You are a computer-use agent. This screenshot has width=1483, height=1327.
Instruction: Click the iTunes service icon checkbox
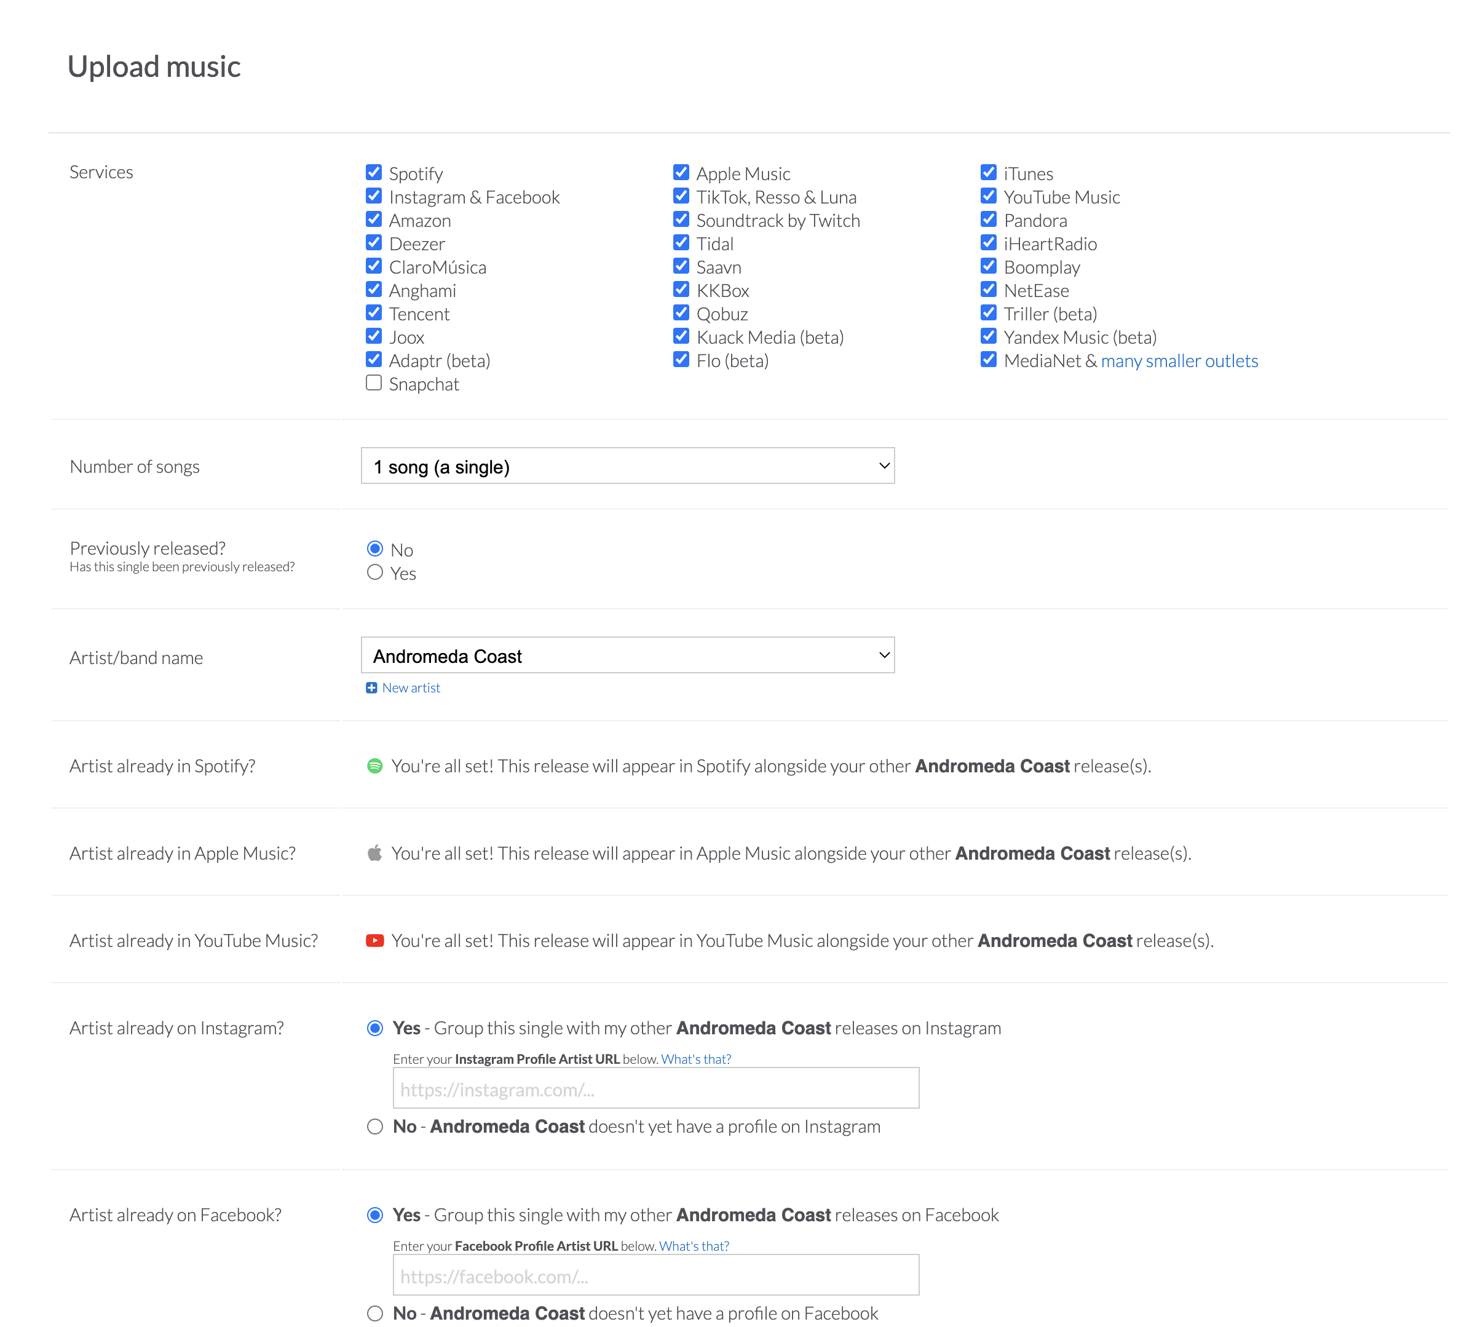point(987,172)
